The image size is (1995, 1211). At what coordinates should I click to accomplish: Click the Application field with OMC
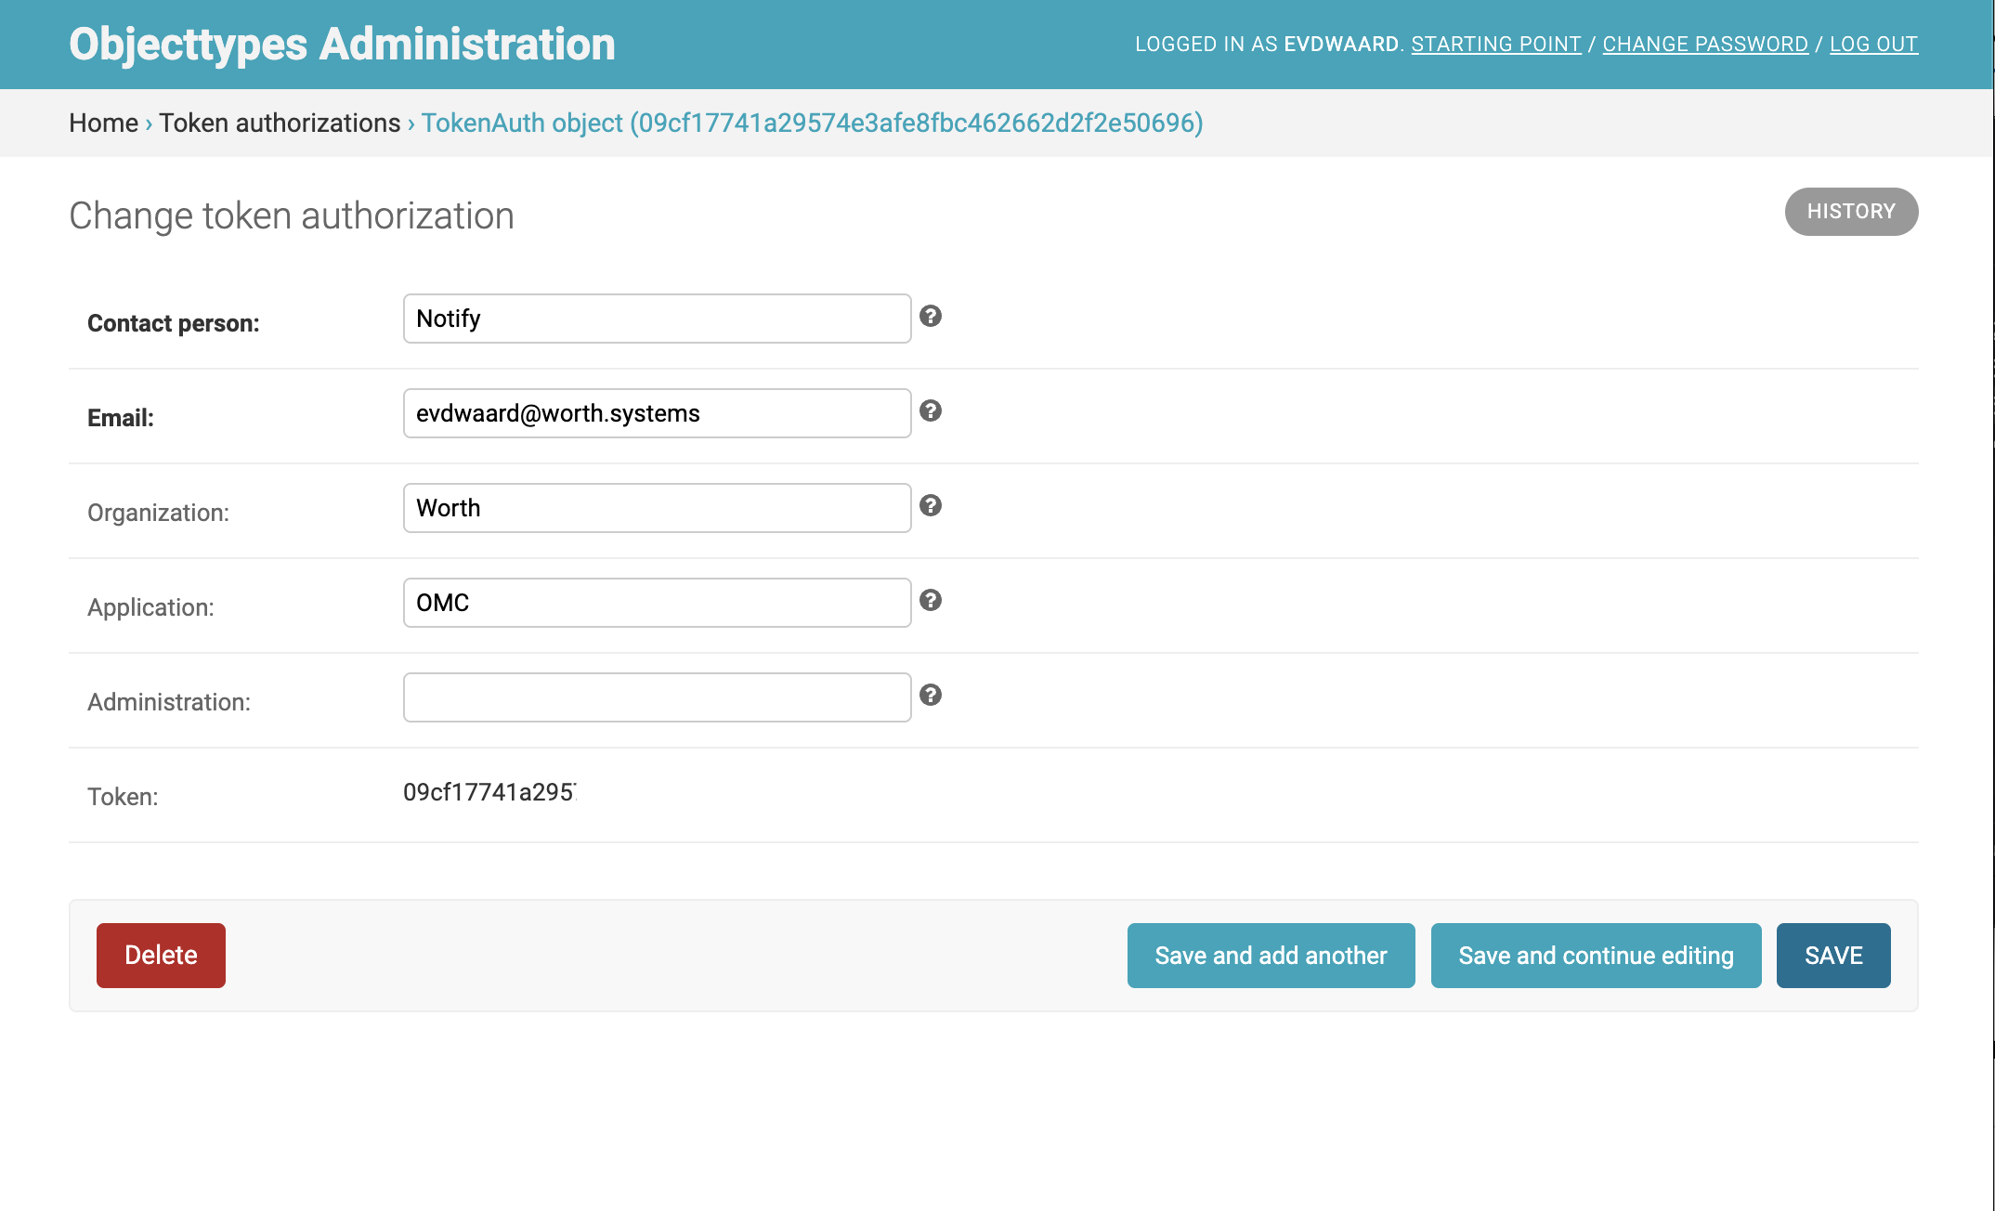(657, 603)
